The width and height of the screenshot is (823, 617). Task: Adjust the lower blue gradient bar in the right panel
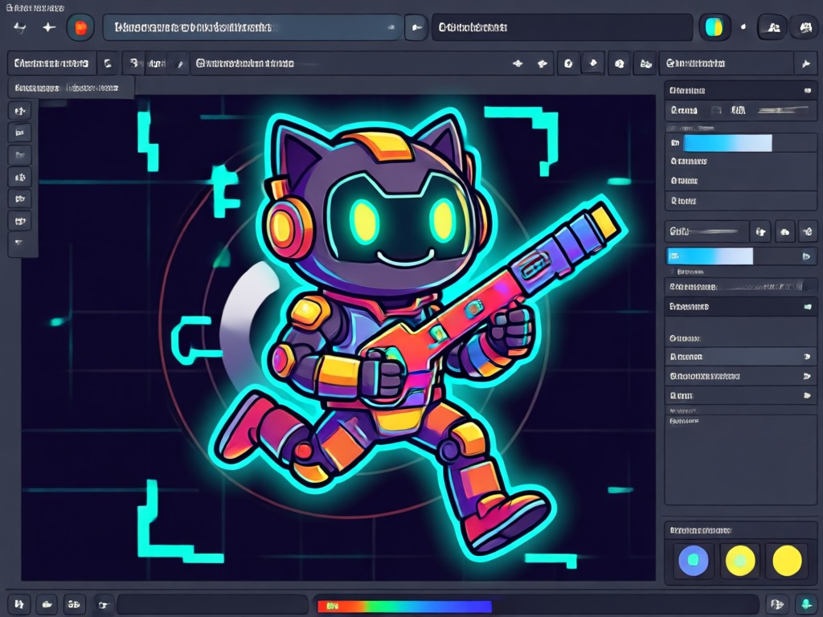[x=710, y=256]
